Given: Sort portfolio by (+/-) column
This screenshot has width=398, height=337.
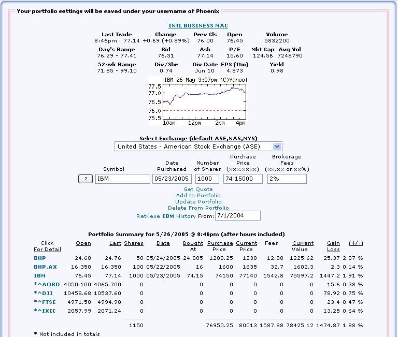Looking at the screenshot, I should pyautogui.click(x=356, y=243).
